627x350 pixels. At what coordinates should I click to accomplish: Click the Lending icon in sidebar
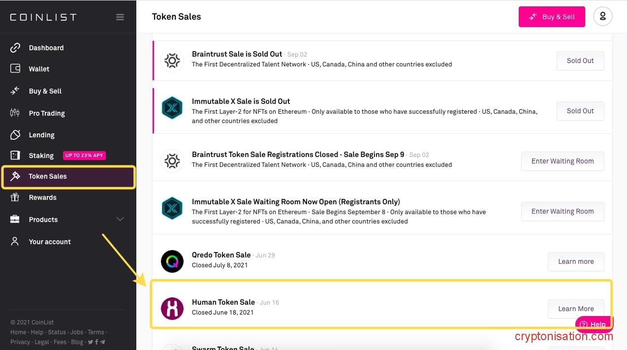click(x=15, y=135)
